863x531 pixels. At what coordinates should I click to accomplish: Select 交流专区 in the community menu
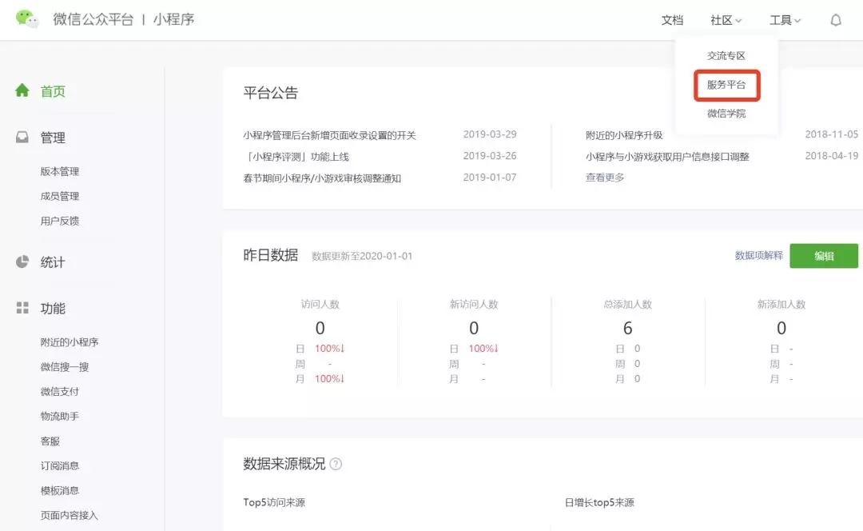726,56
